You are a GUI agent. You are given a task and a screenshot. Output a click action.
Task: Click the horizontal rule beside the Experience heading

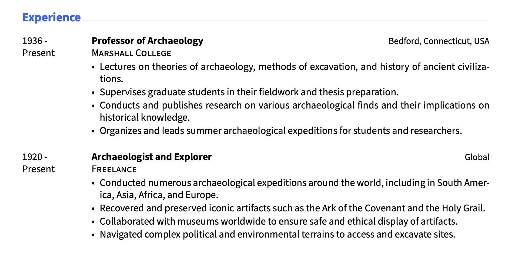tap(285, 21)
